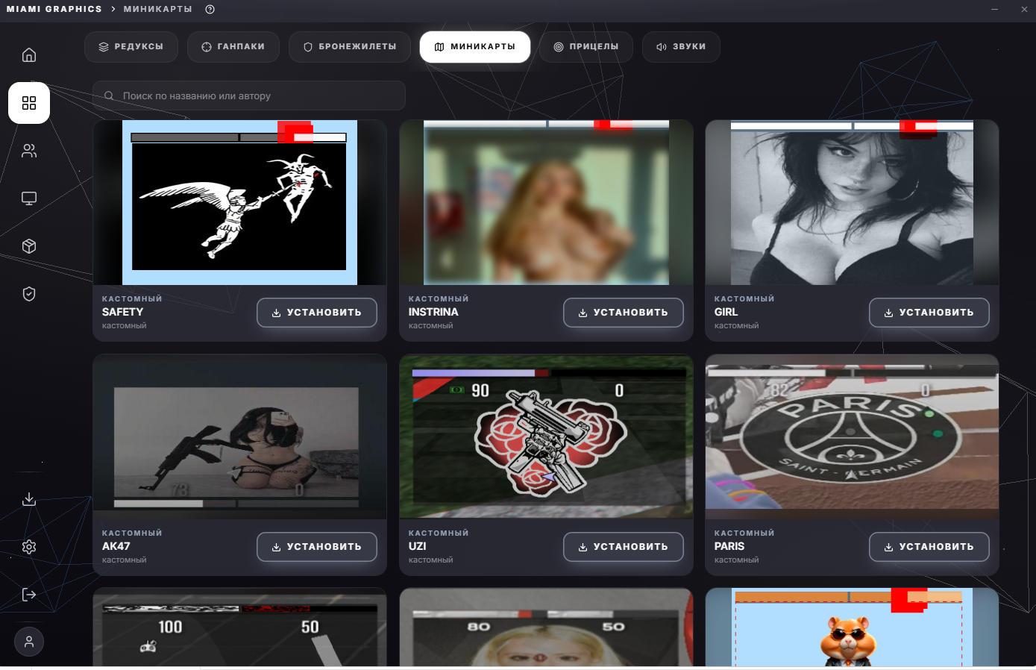
Task: Open the settings gear sidebar icon
Action: pos(29,547)
